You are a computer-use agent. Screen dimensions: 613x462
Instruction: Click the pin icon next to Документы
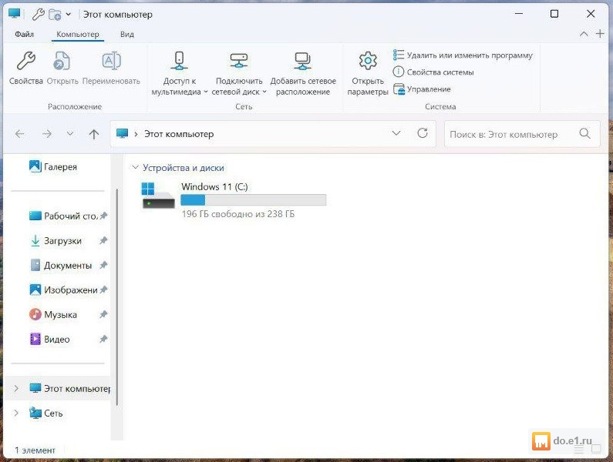(x=103, y=265)
